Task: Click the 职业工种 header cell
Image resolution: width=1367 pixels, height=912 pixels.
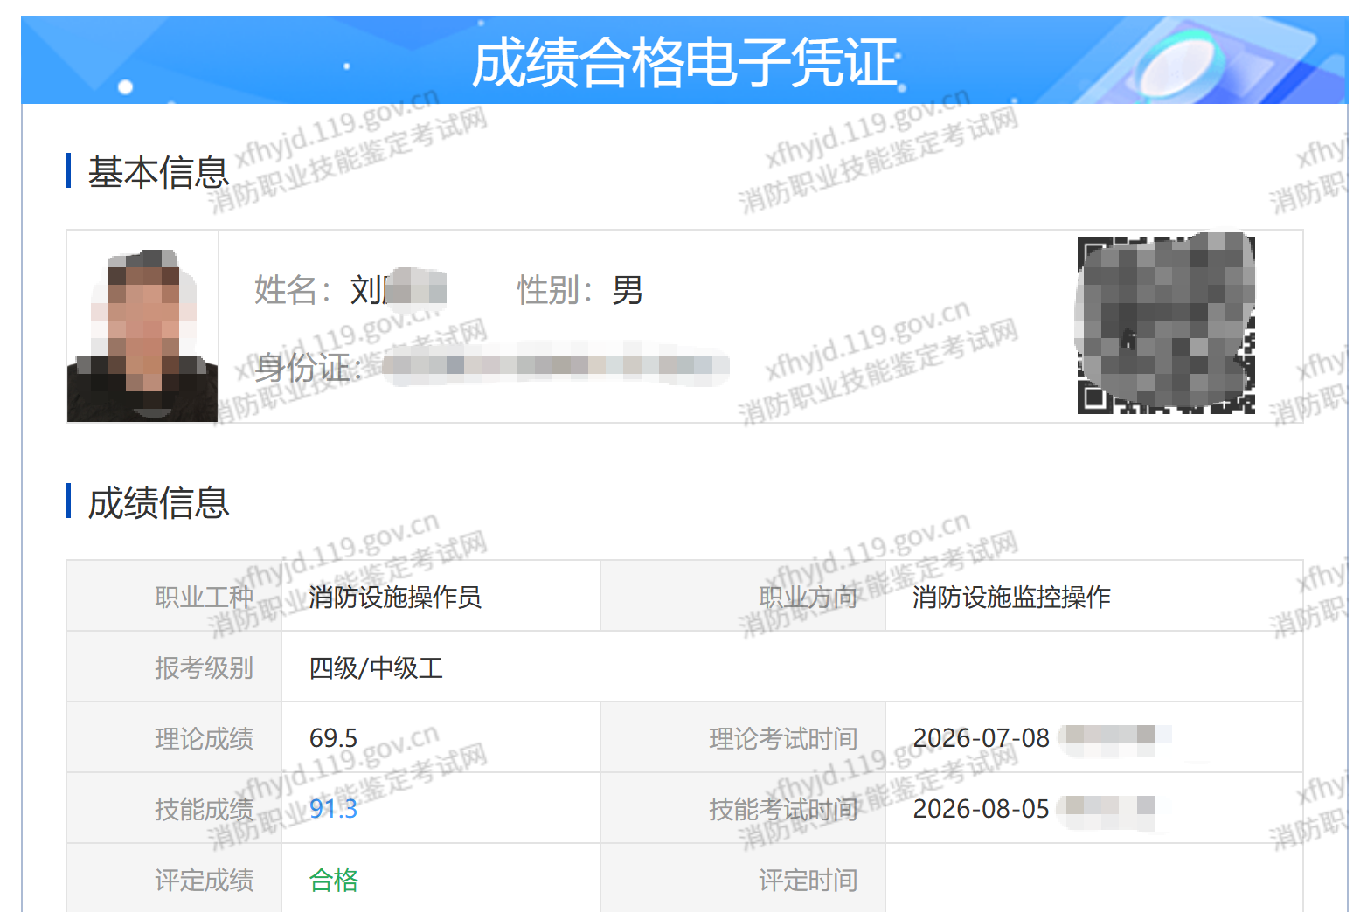Action: coord(174,596)
